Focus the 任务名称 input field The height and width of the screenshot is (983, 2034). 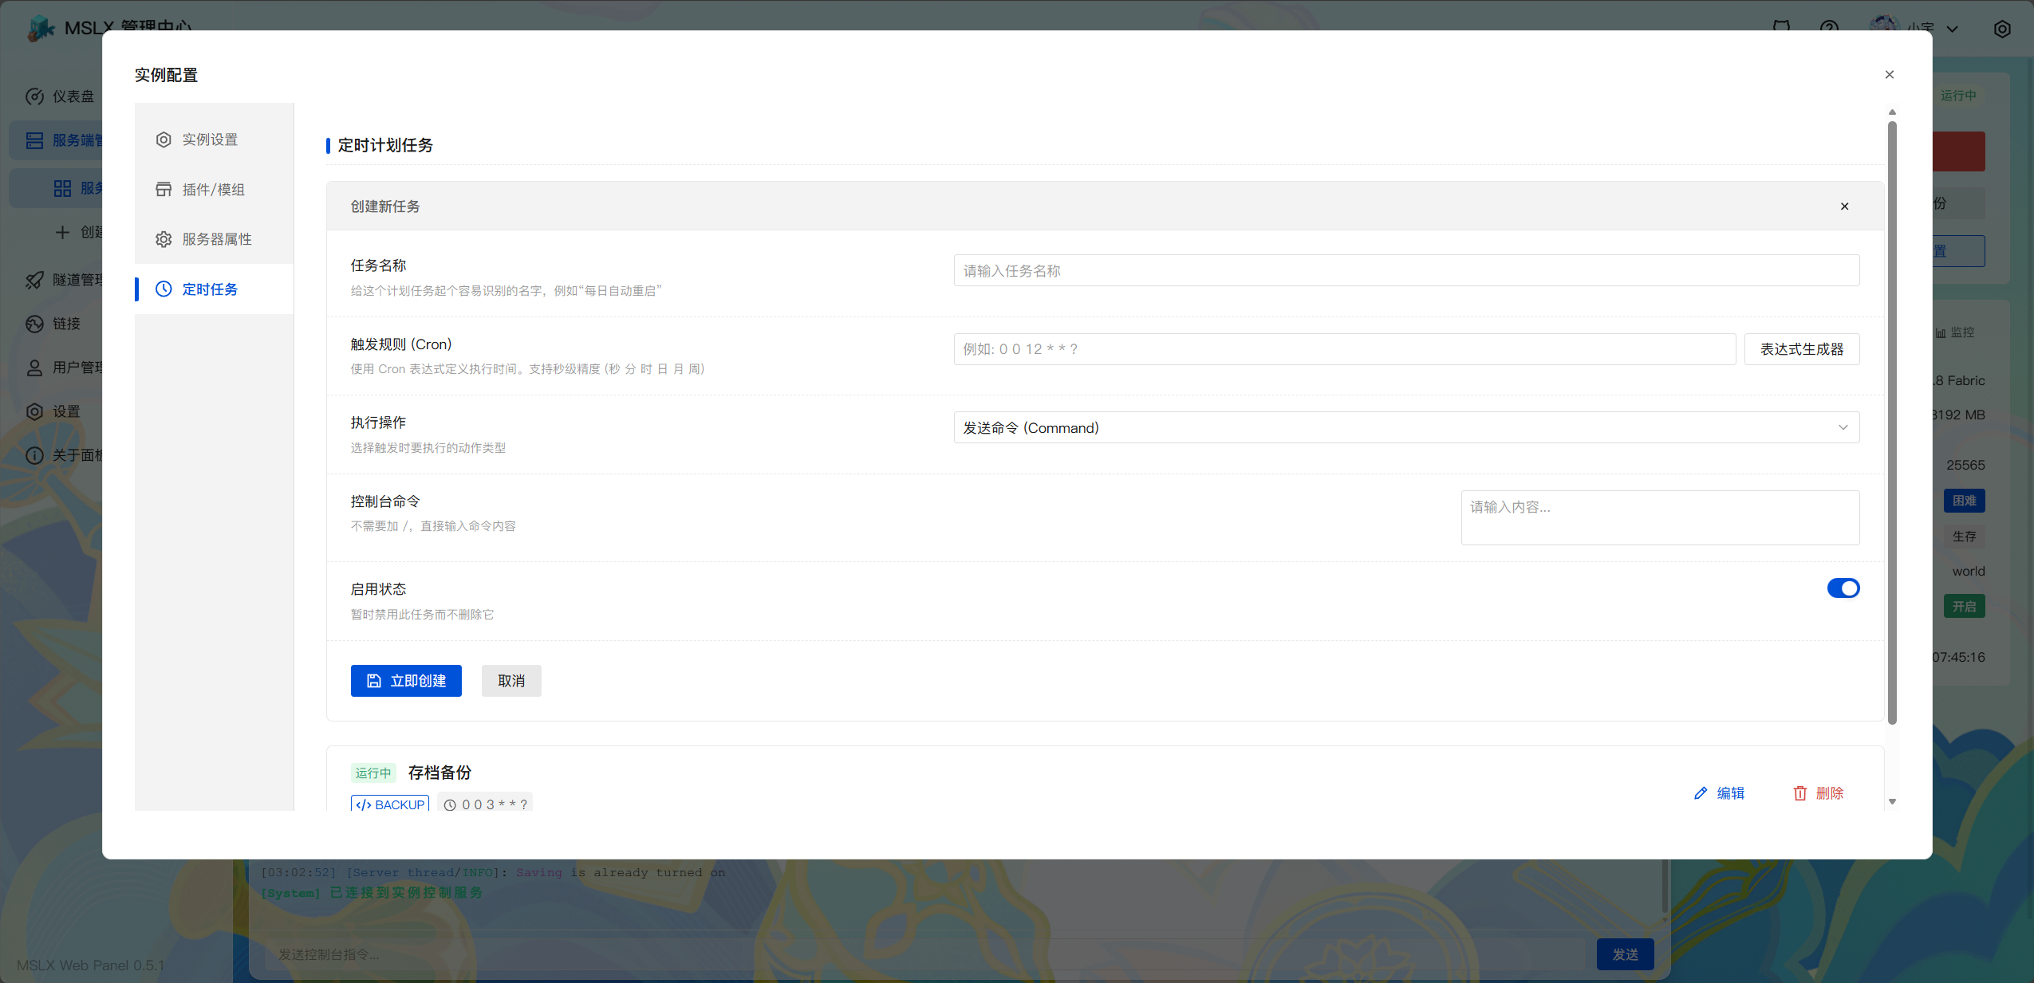[x=1405, y=271]
